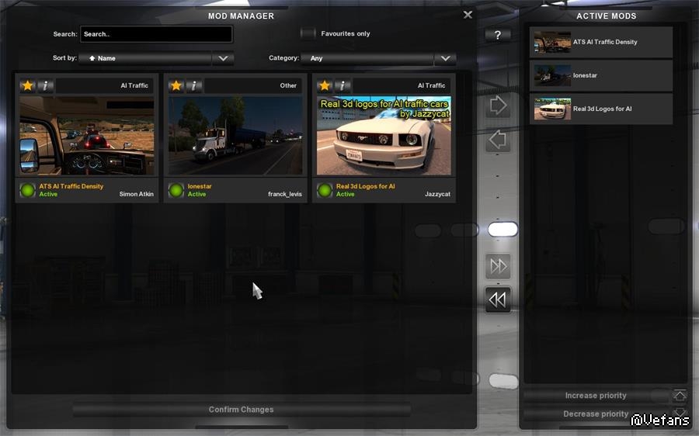Click Increase priority button
Image resolution: width=699 pixels, height=436 pixels.
(x=596, y=396)
